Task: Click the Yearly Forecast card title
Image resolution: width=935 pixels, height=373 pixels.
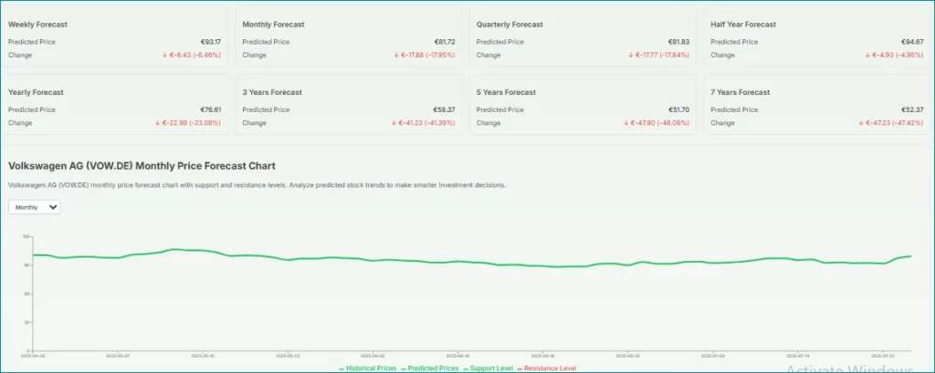Action: (36, 92)
